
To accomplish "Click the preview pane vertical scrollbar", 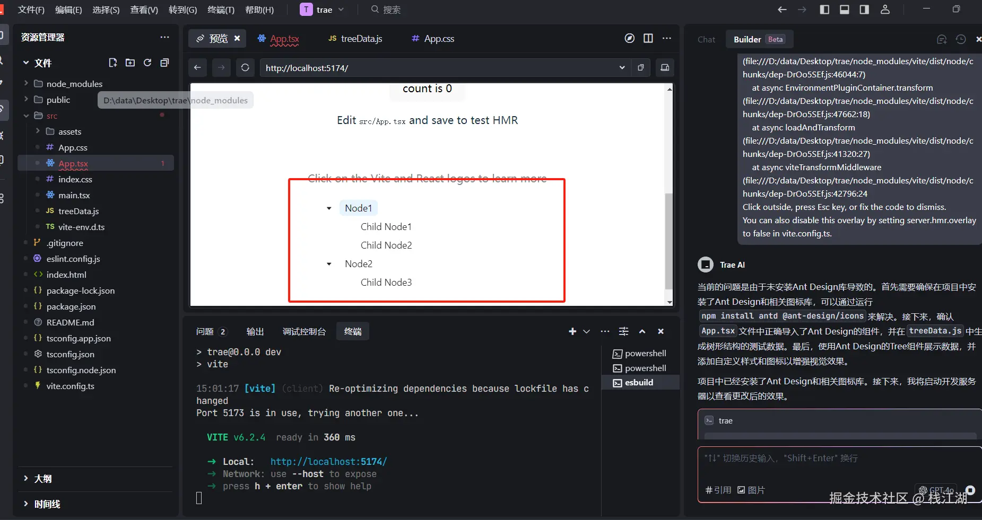I will [669, 241].
